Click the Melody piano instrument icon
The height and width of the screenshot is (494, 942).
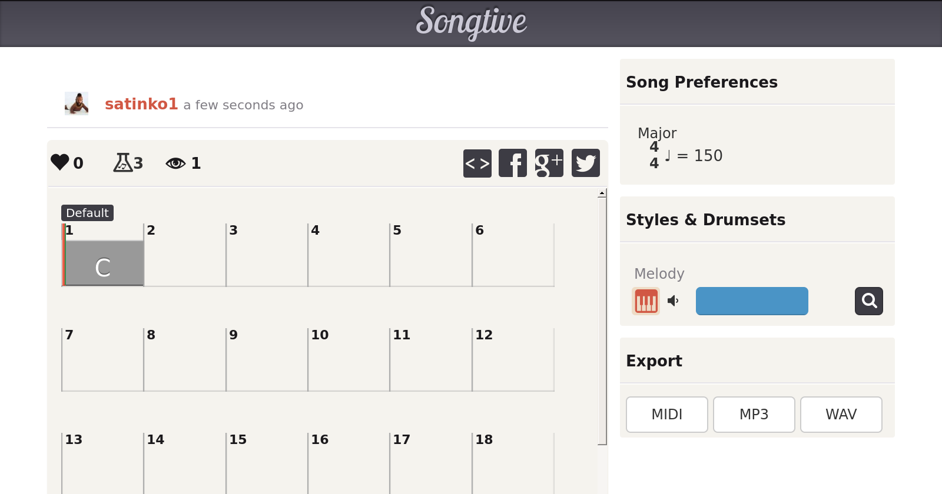(646, 301)
